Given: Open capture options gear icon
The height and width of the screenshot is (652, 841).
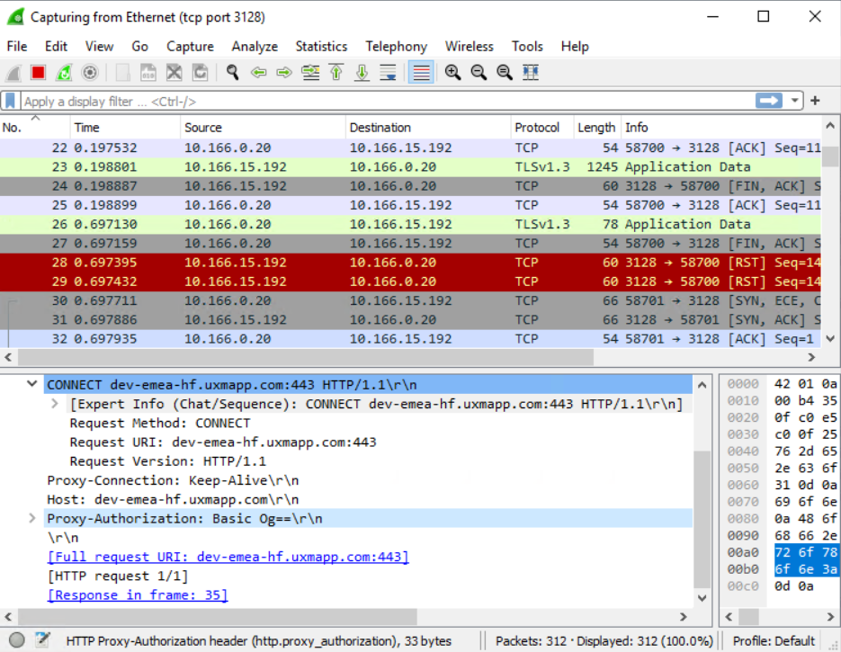Looking at the screenshot, I should 90,73.
